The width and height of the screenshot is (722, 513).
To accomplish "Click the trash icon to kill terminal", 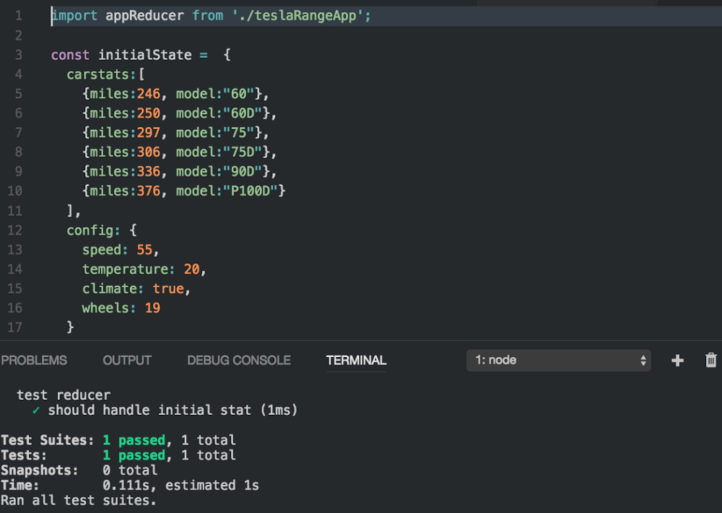I will [x=710, y=360].
